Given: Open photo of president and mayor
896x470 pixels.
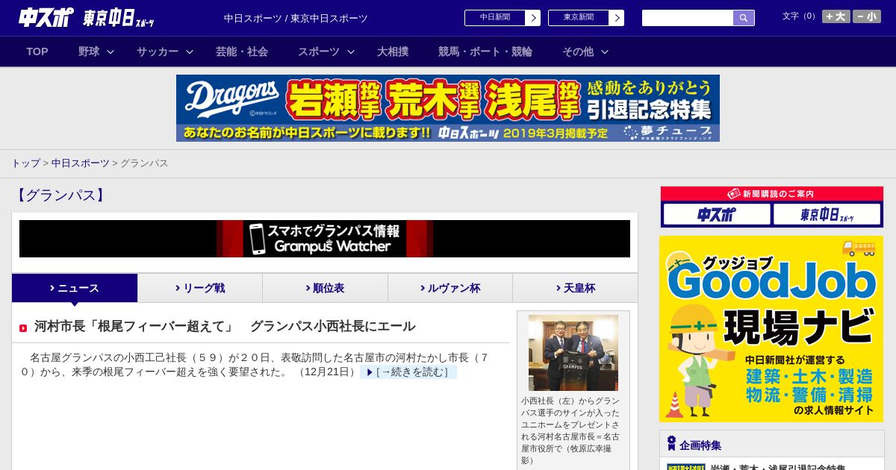Looking at the screenshot, I should (573, 353).
